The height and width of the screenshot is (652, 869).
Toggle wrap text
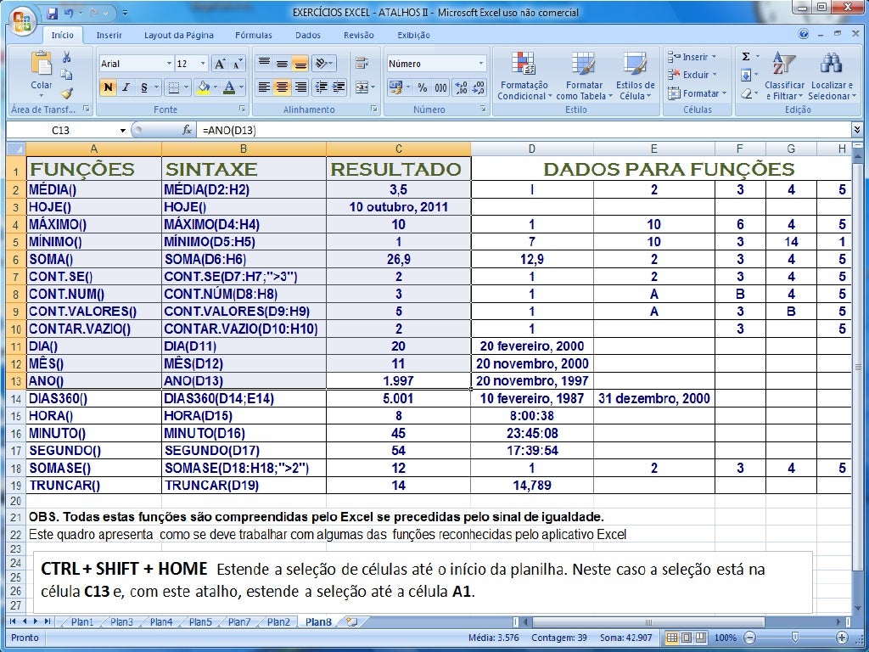pos(362,63)
